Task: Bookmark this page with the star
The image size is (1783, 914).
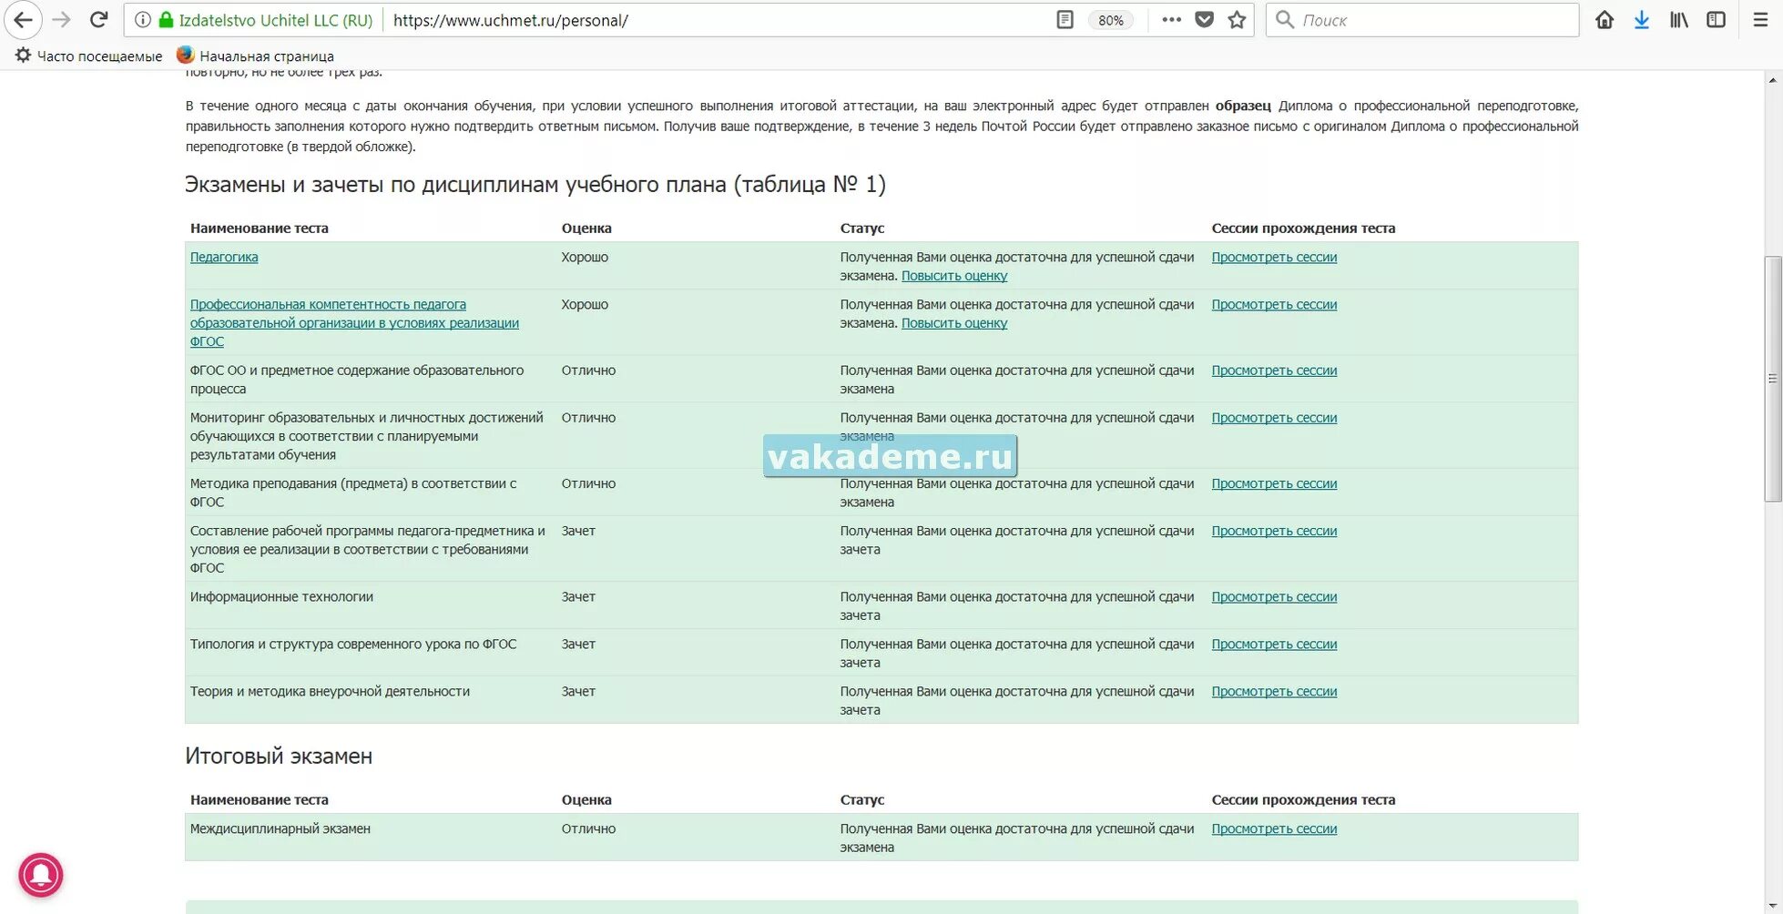Action: (x=1237, y=20)
